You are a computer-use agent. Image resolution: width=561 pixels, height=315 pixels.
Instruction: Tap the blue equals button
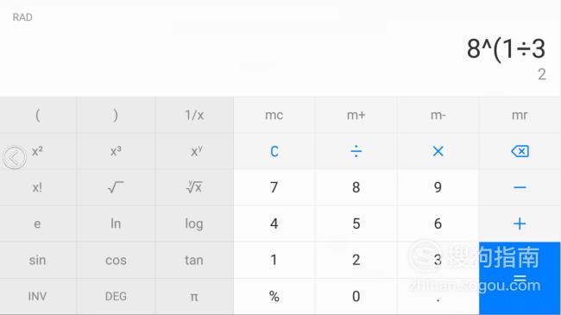(520, 279)
